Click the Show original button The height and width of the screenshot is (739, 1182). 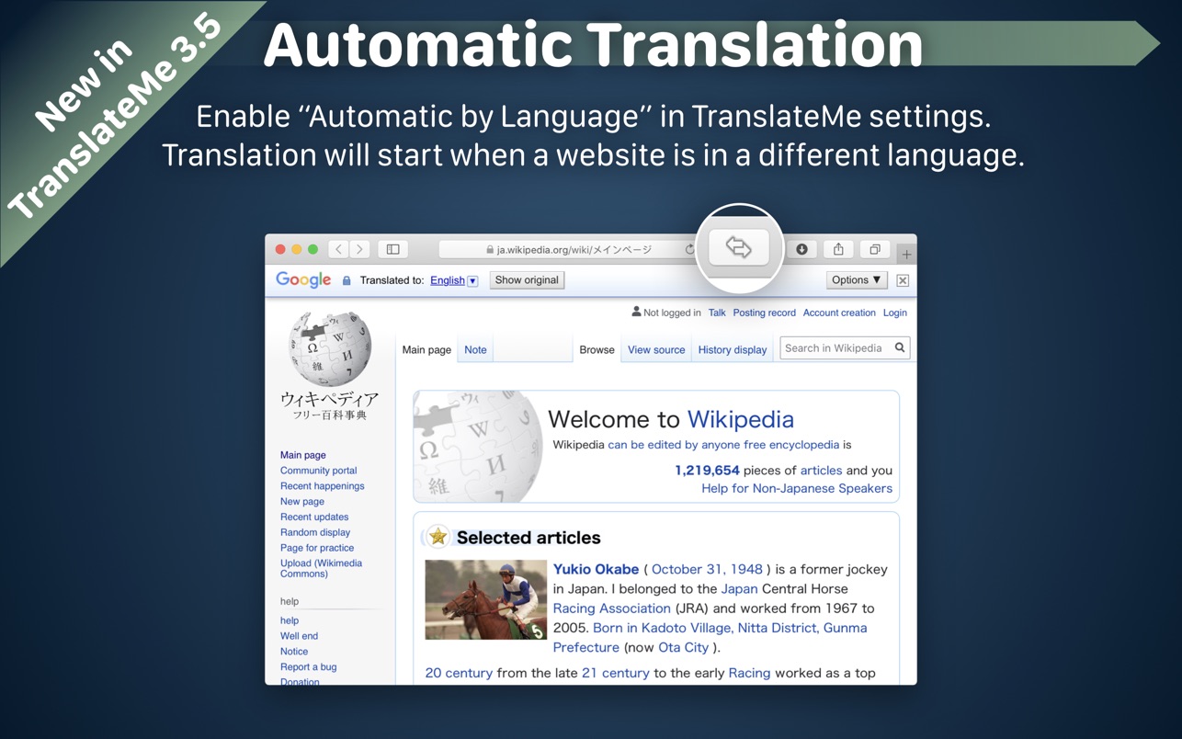(x=527, y=279)
